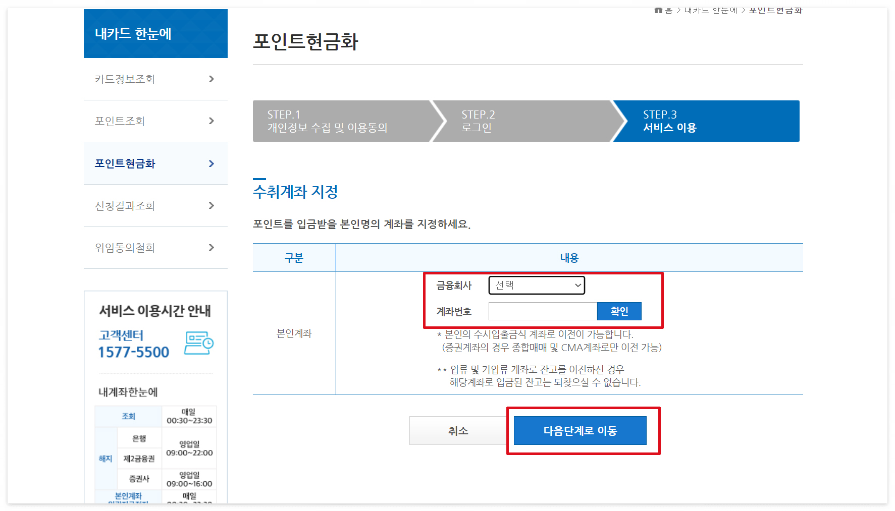Viewport: 895px width, 511px height.
Task: Click the home icon in the breadcrumb
Action: coord(658,10)
